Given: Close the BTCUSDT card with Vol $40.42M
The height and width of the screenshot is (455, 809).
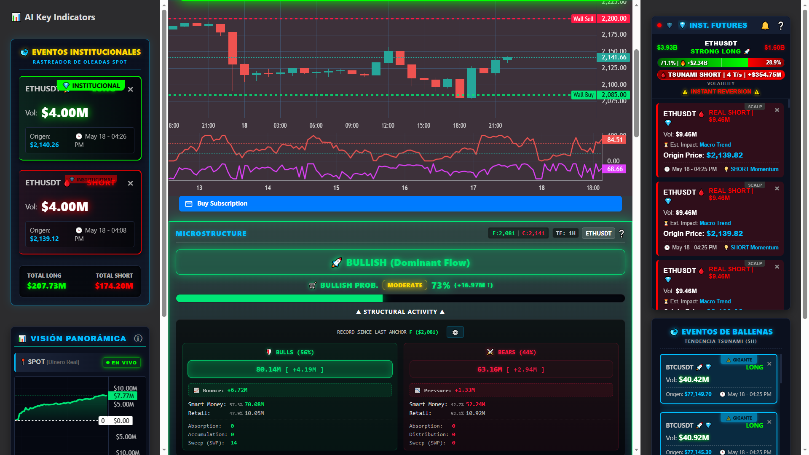Looking at the screenshot, I should tap(769, 364).
